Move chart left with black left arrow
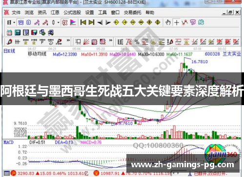 [x=100, y=22]
